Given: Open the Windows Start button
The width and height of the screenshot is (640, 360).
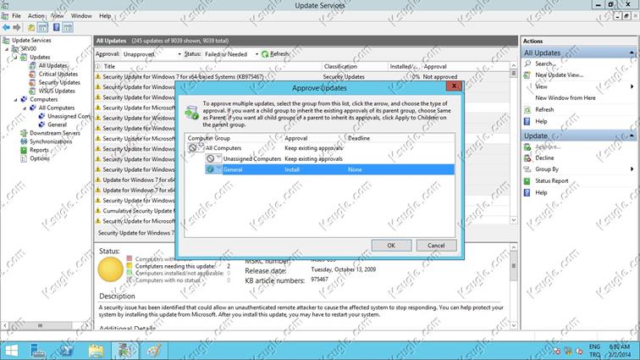Looking at the screenshot, I should (12, 351).
